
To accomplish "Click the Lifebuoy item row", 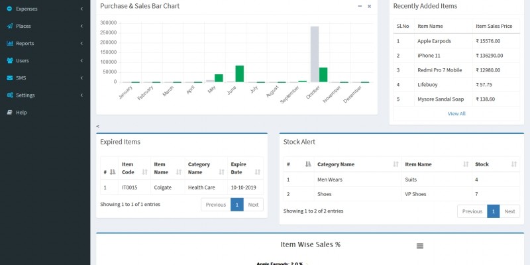I will (x=456, y=85).
